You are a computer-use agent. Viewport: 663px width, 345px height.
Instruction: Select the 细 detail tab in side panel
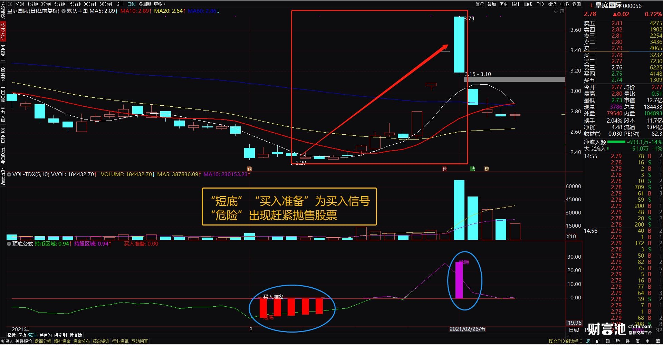click(608, 342)
